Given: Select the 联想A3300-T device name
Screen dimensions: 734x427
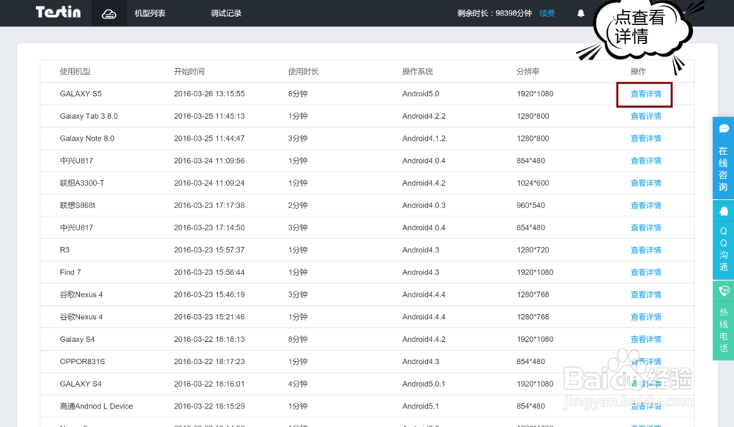Looking at the screenshot, I should pyautogui.click(x=82, y=183).
